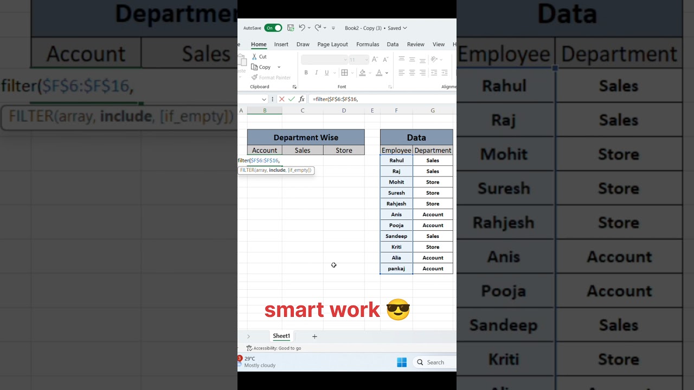Viewport: 694px width, 390px height.
Task: Click the Insert Function fx icon
Action: tap(301, 99)
